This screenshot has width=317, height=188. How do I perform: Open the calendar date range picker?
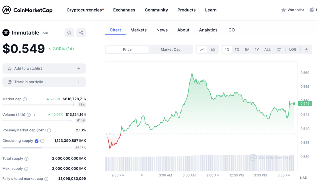(x=279, y=50)
